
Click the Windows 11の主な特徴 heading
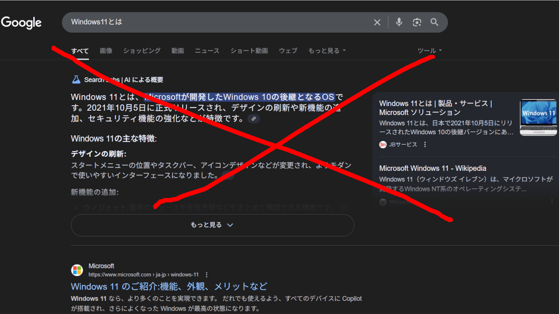[x=114, y=139]
